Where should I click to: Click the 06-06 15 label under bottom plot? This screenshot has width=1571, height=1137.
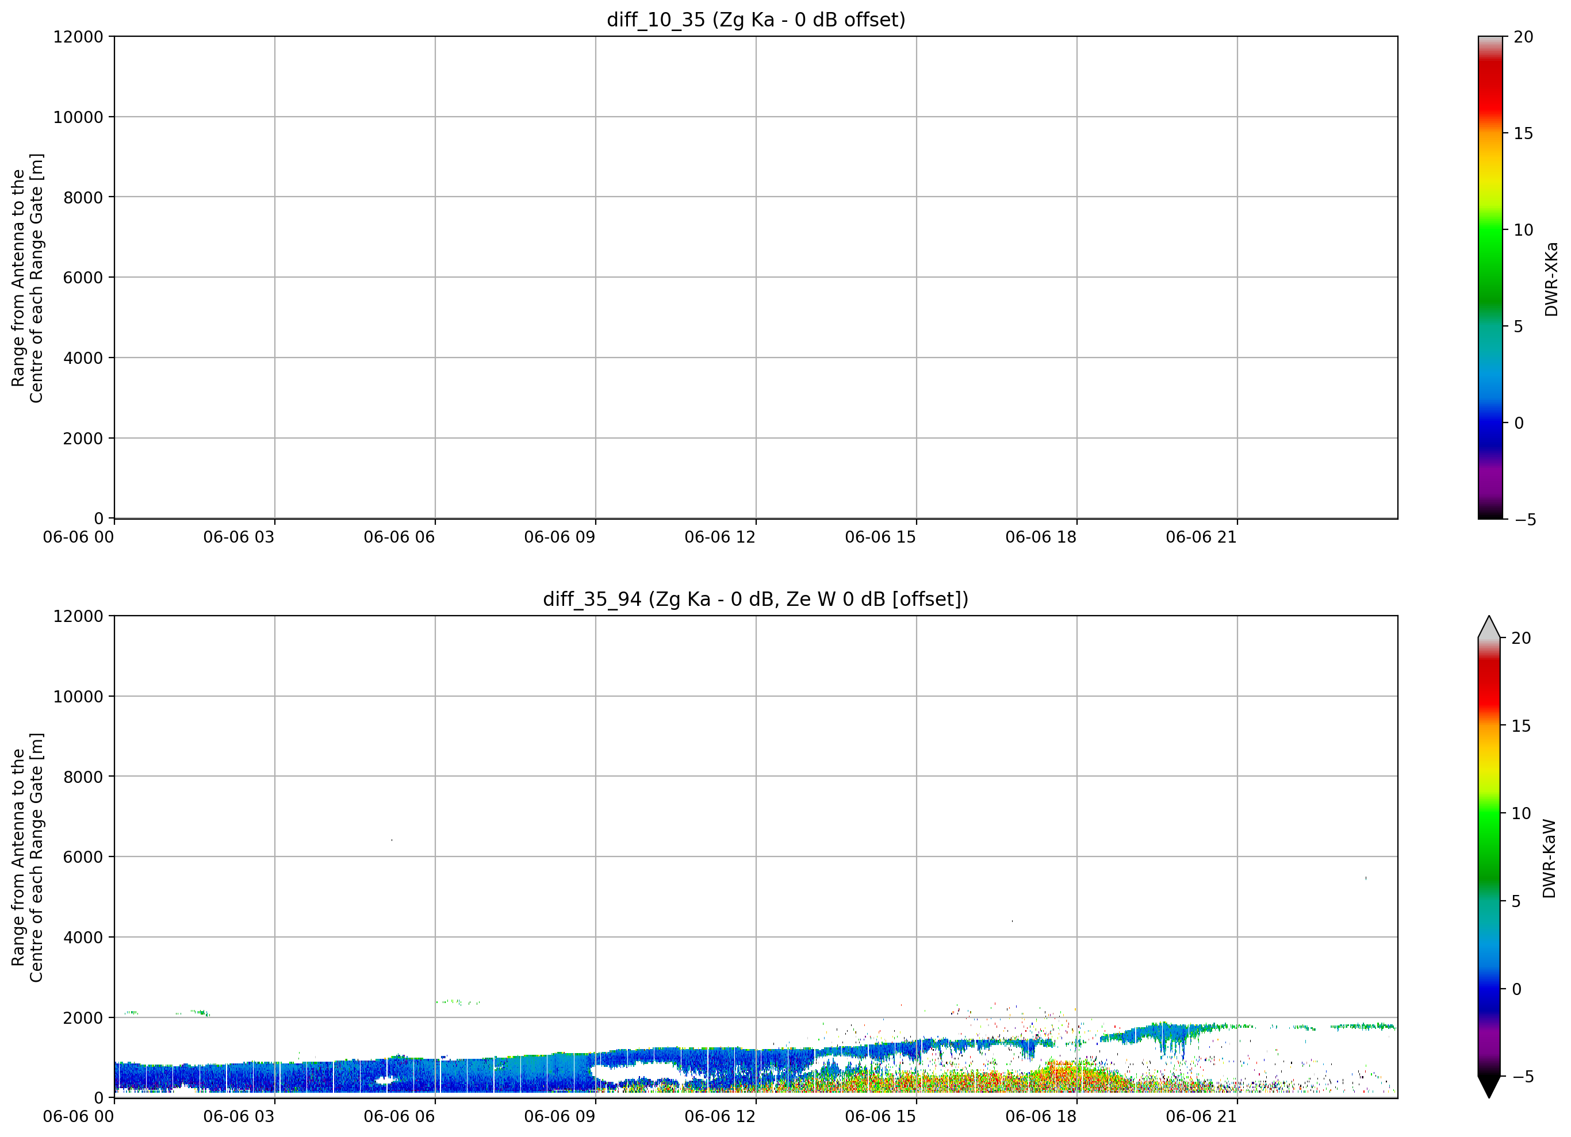point(880,1117)
